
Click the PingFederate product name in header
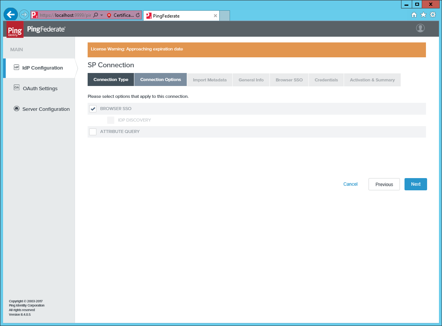pos(46,29)
